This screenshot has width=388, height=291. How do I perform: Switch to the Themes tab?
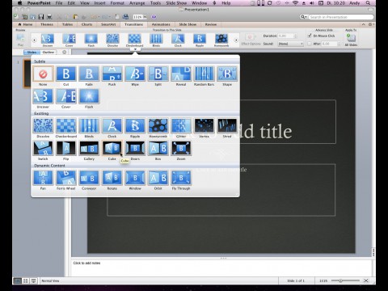[47, 24]
